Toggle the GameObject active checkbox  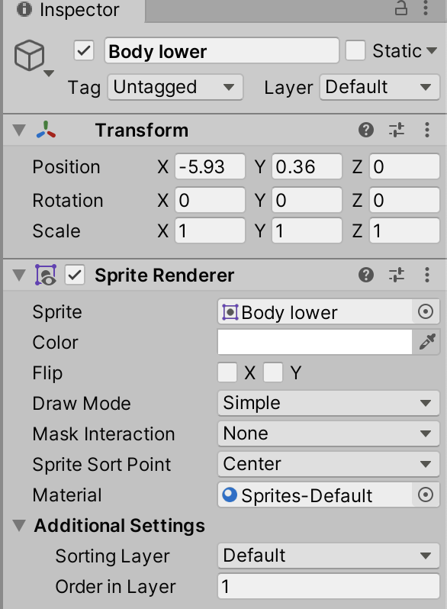click(x=83, y=51)
